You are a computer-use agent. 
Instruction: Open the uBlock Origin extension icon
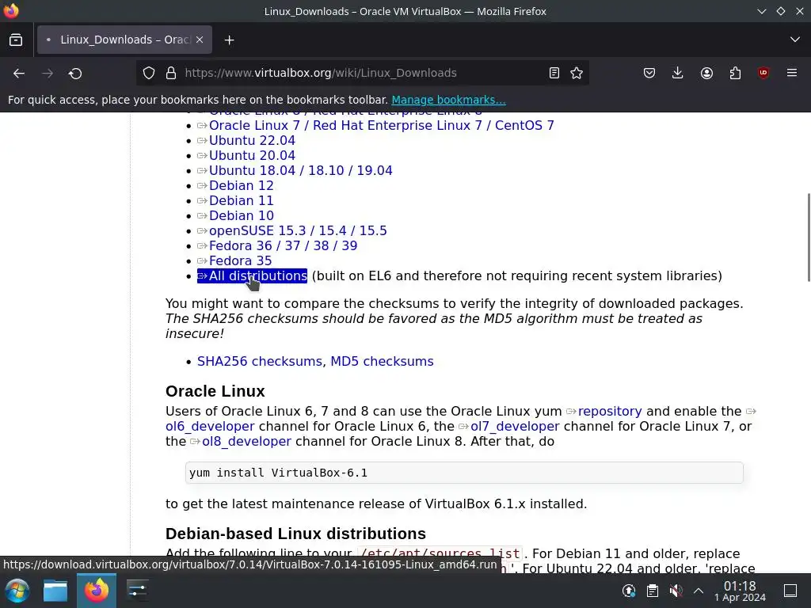(x=763, y=73)
